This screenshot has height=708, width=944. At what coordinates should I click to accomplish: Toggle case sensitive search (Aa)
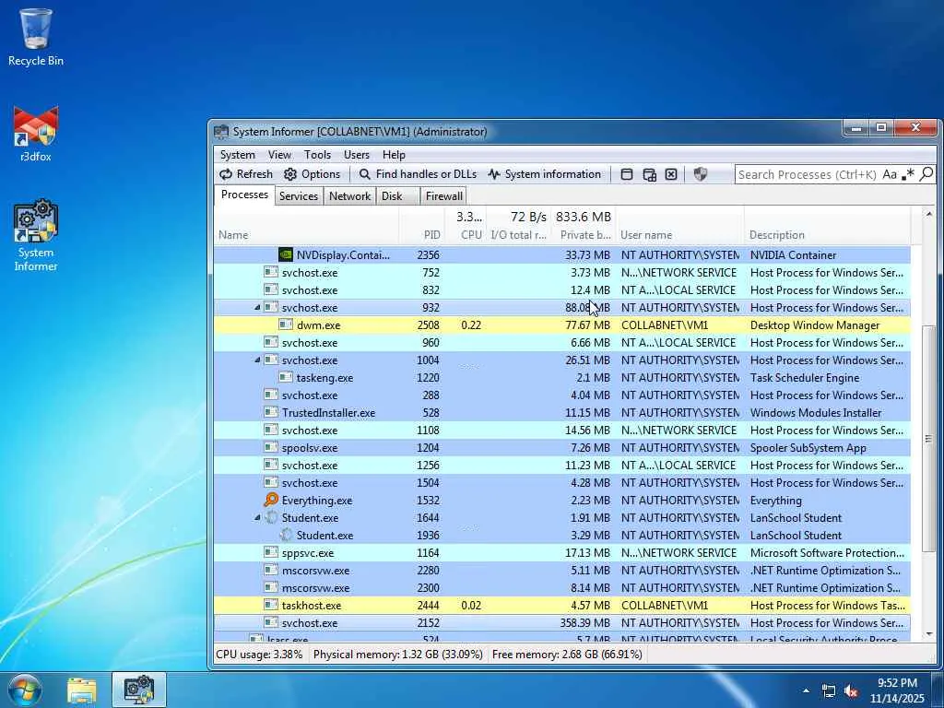[x=890, y=174]
